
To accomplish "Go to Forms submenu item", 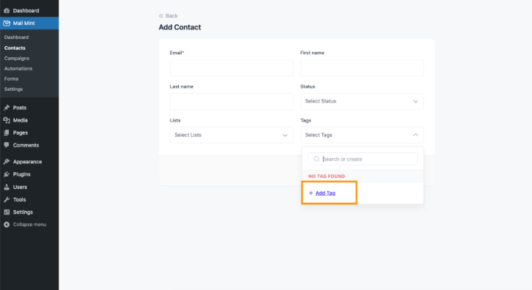I will tap(11, 78).
